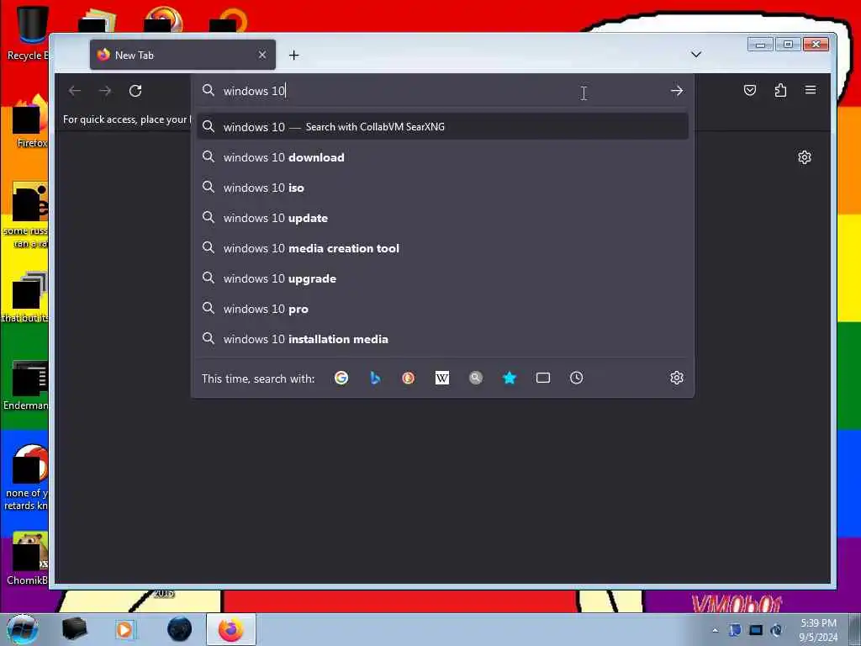Select the New Tab tab
Viewport: 861px width, 646px height.
182,55
